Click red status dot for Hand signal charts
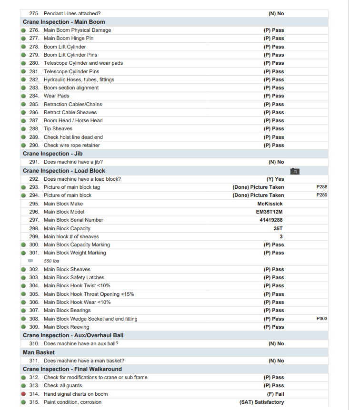 click(x=24, y=394)
